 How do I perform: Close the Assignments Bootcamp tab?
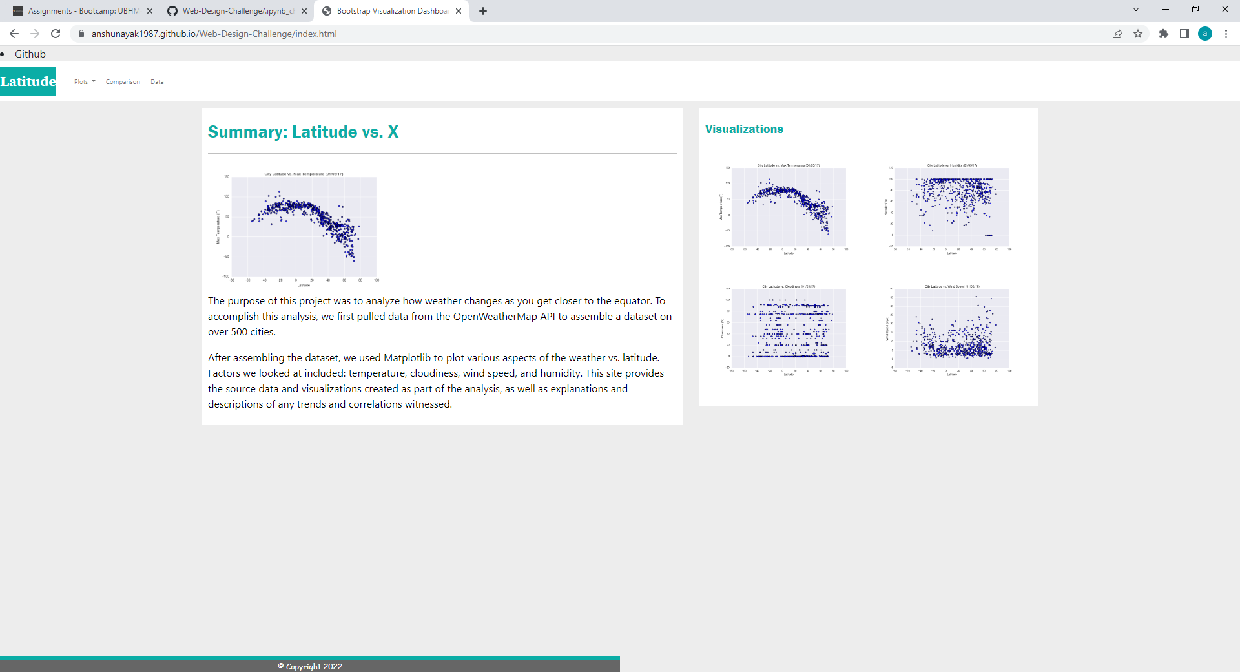(150, 11)
